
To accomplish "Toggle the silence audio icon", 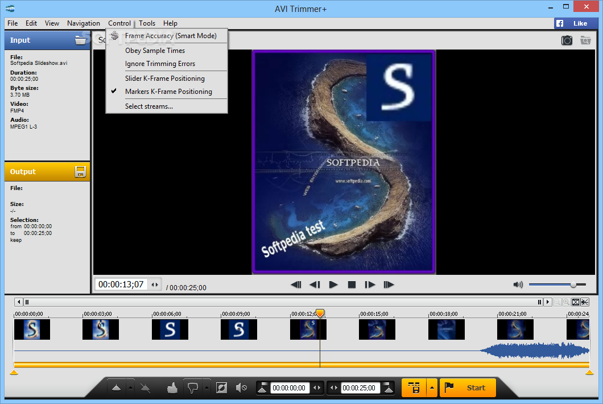I will point(241,388).
